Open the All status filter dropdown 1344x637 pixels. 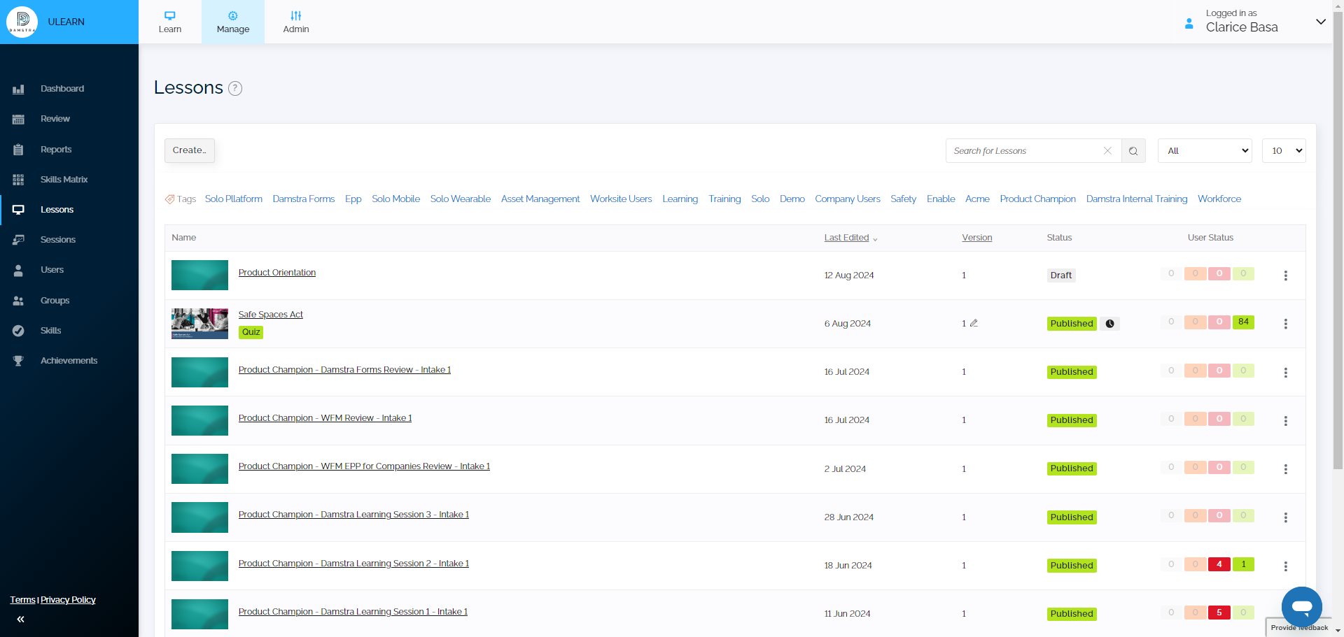coord(1205,151)
